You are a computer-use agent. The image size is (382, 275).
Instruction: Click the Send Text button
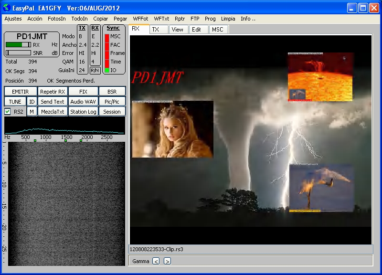[x=53, y=102]
